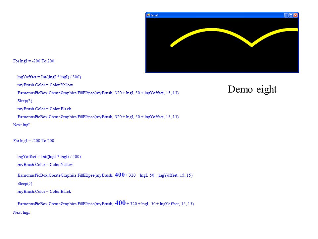
Task: Click the second "myBrush.Color = Color.Yellow" line
Action: pyautogui.click(x=45, y=165)
